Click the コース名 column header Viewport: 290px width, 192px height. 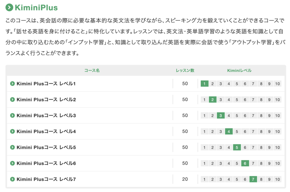pos(92,71)
